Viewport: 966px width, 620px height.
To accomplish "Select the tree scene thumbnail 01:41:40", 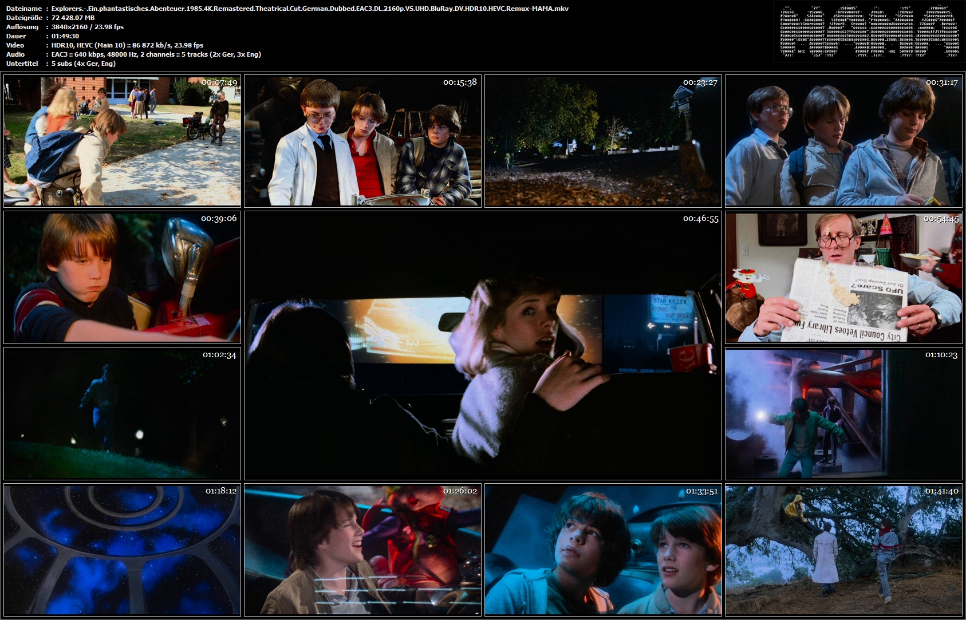I will (x=843, y=550).
